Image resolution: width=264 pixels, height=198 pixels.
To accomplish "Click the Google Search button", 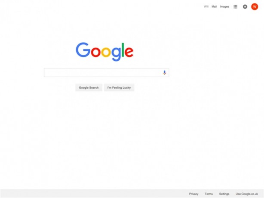I will pyautogui.click(x=89, y=88).
